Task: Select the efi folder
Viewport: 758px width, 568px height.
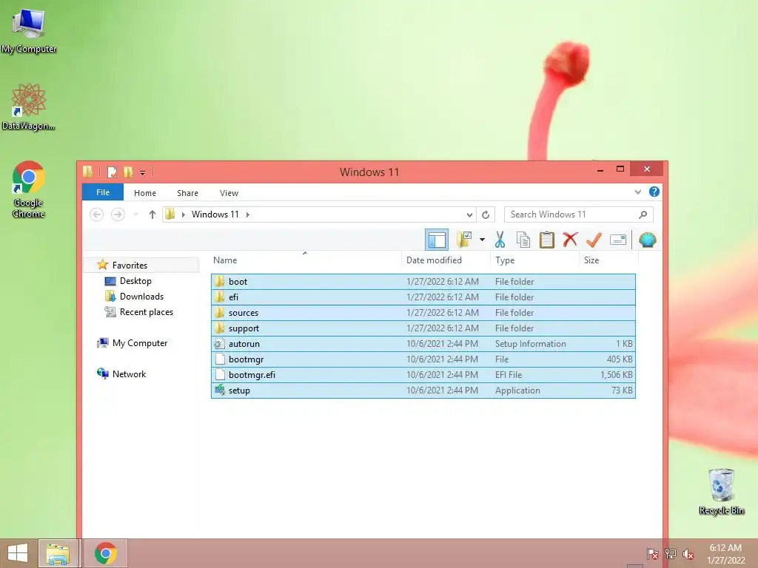Action: (x=423, y=297)
